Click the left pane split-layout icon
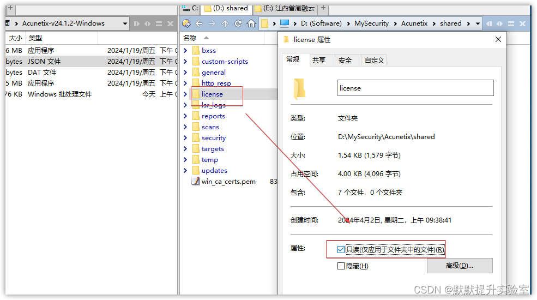 click(x=159, y=23)
